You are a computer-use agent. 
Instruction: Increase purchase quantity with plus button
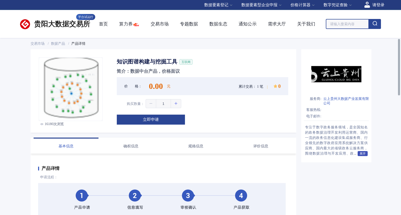pyautogui.click(x=176, y=104)
